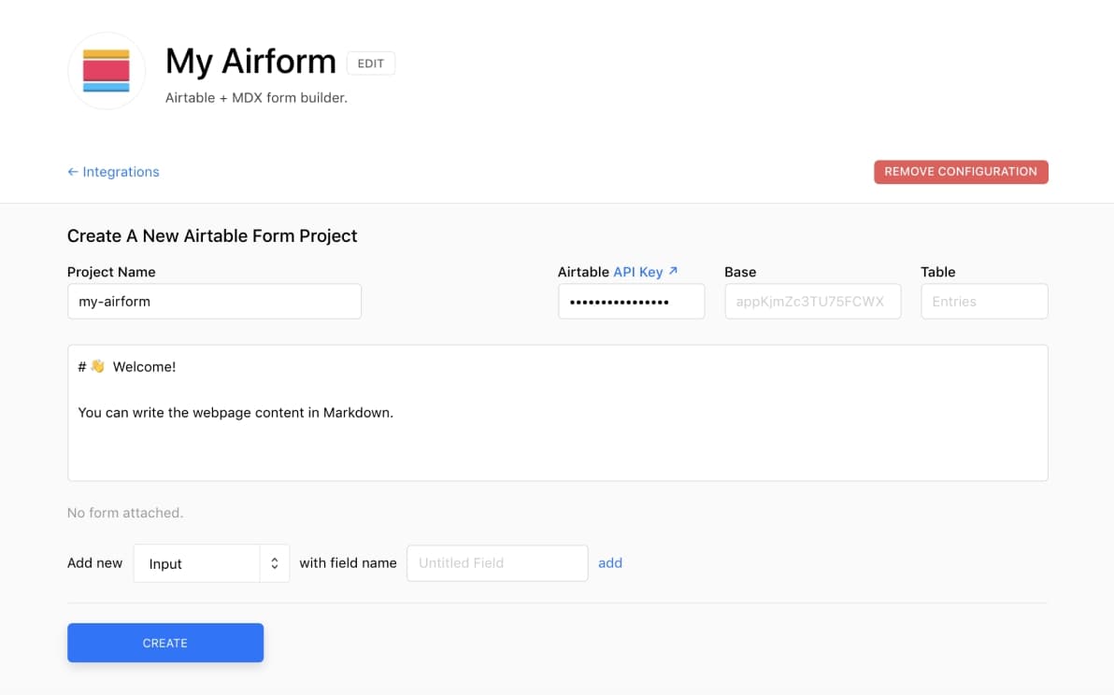Go back via the Integrations link
The height and width of the screenshot is (695, 1114).
113,172
